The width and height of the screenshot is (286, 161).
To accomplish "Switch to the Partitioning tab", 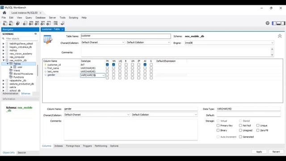I will pos(101,146).
